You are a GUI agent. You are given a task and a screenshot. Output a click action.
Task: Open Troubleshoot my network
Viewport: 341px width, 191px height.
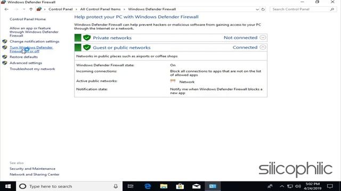(x=32, y=69)
